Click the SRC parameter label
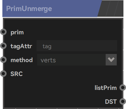The width and height of the screenshot is (126, 109). coord(17,74)
